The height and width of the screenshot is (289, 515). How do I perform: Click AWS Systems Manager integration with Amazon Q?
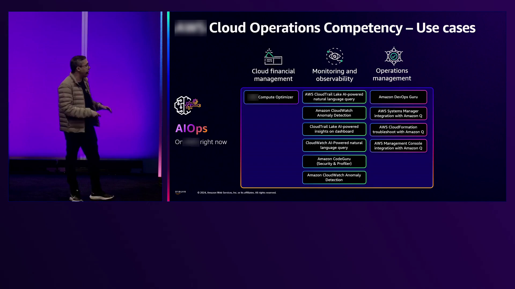coord(398,113)
